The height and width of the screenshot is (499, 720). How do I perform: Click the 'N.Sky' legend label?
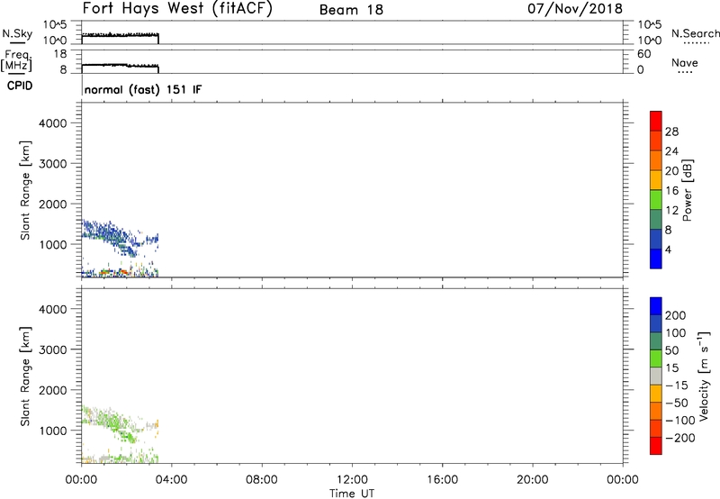click(x=17, y=33)
